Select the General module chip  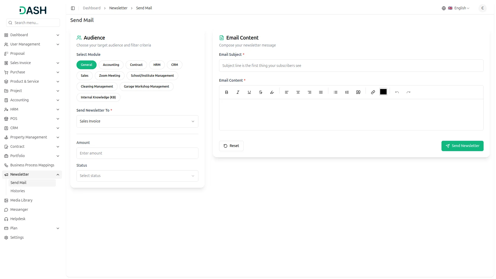click(x=87, y=65)
